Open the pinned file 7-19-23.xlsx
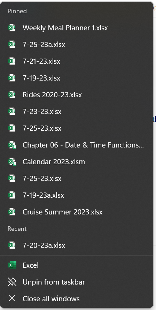Image resolution: width=156 pixels, height=310 pixels. click(77, 78)
